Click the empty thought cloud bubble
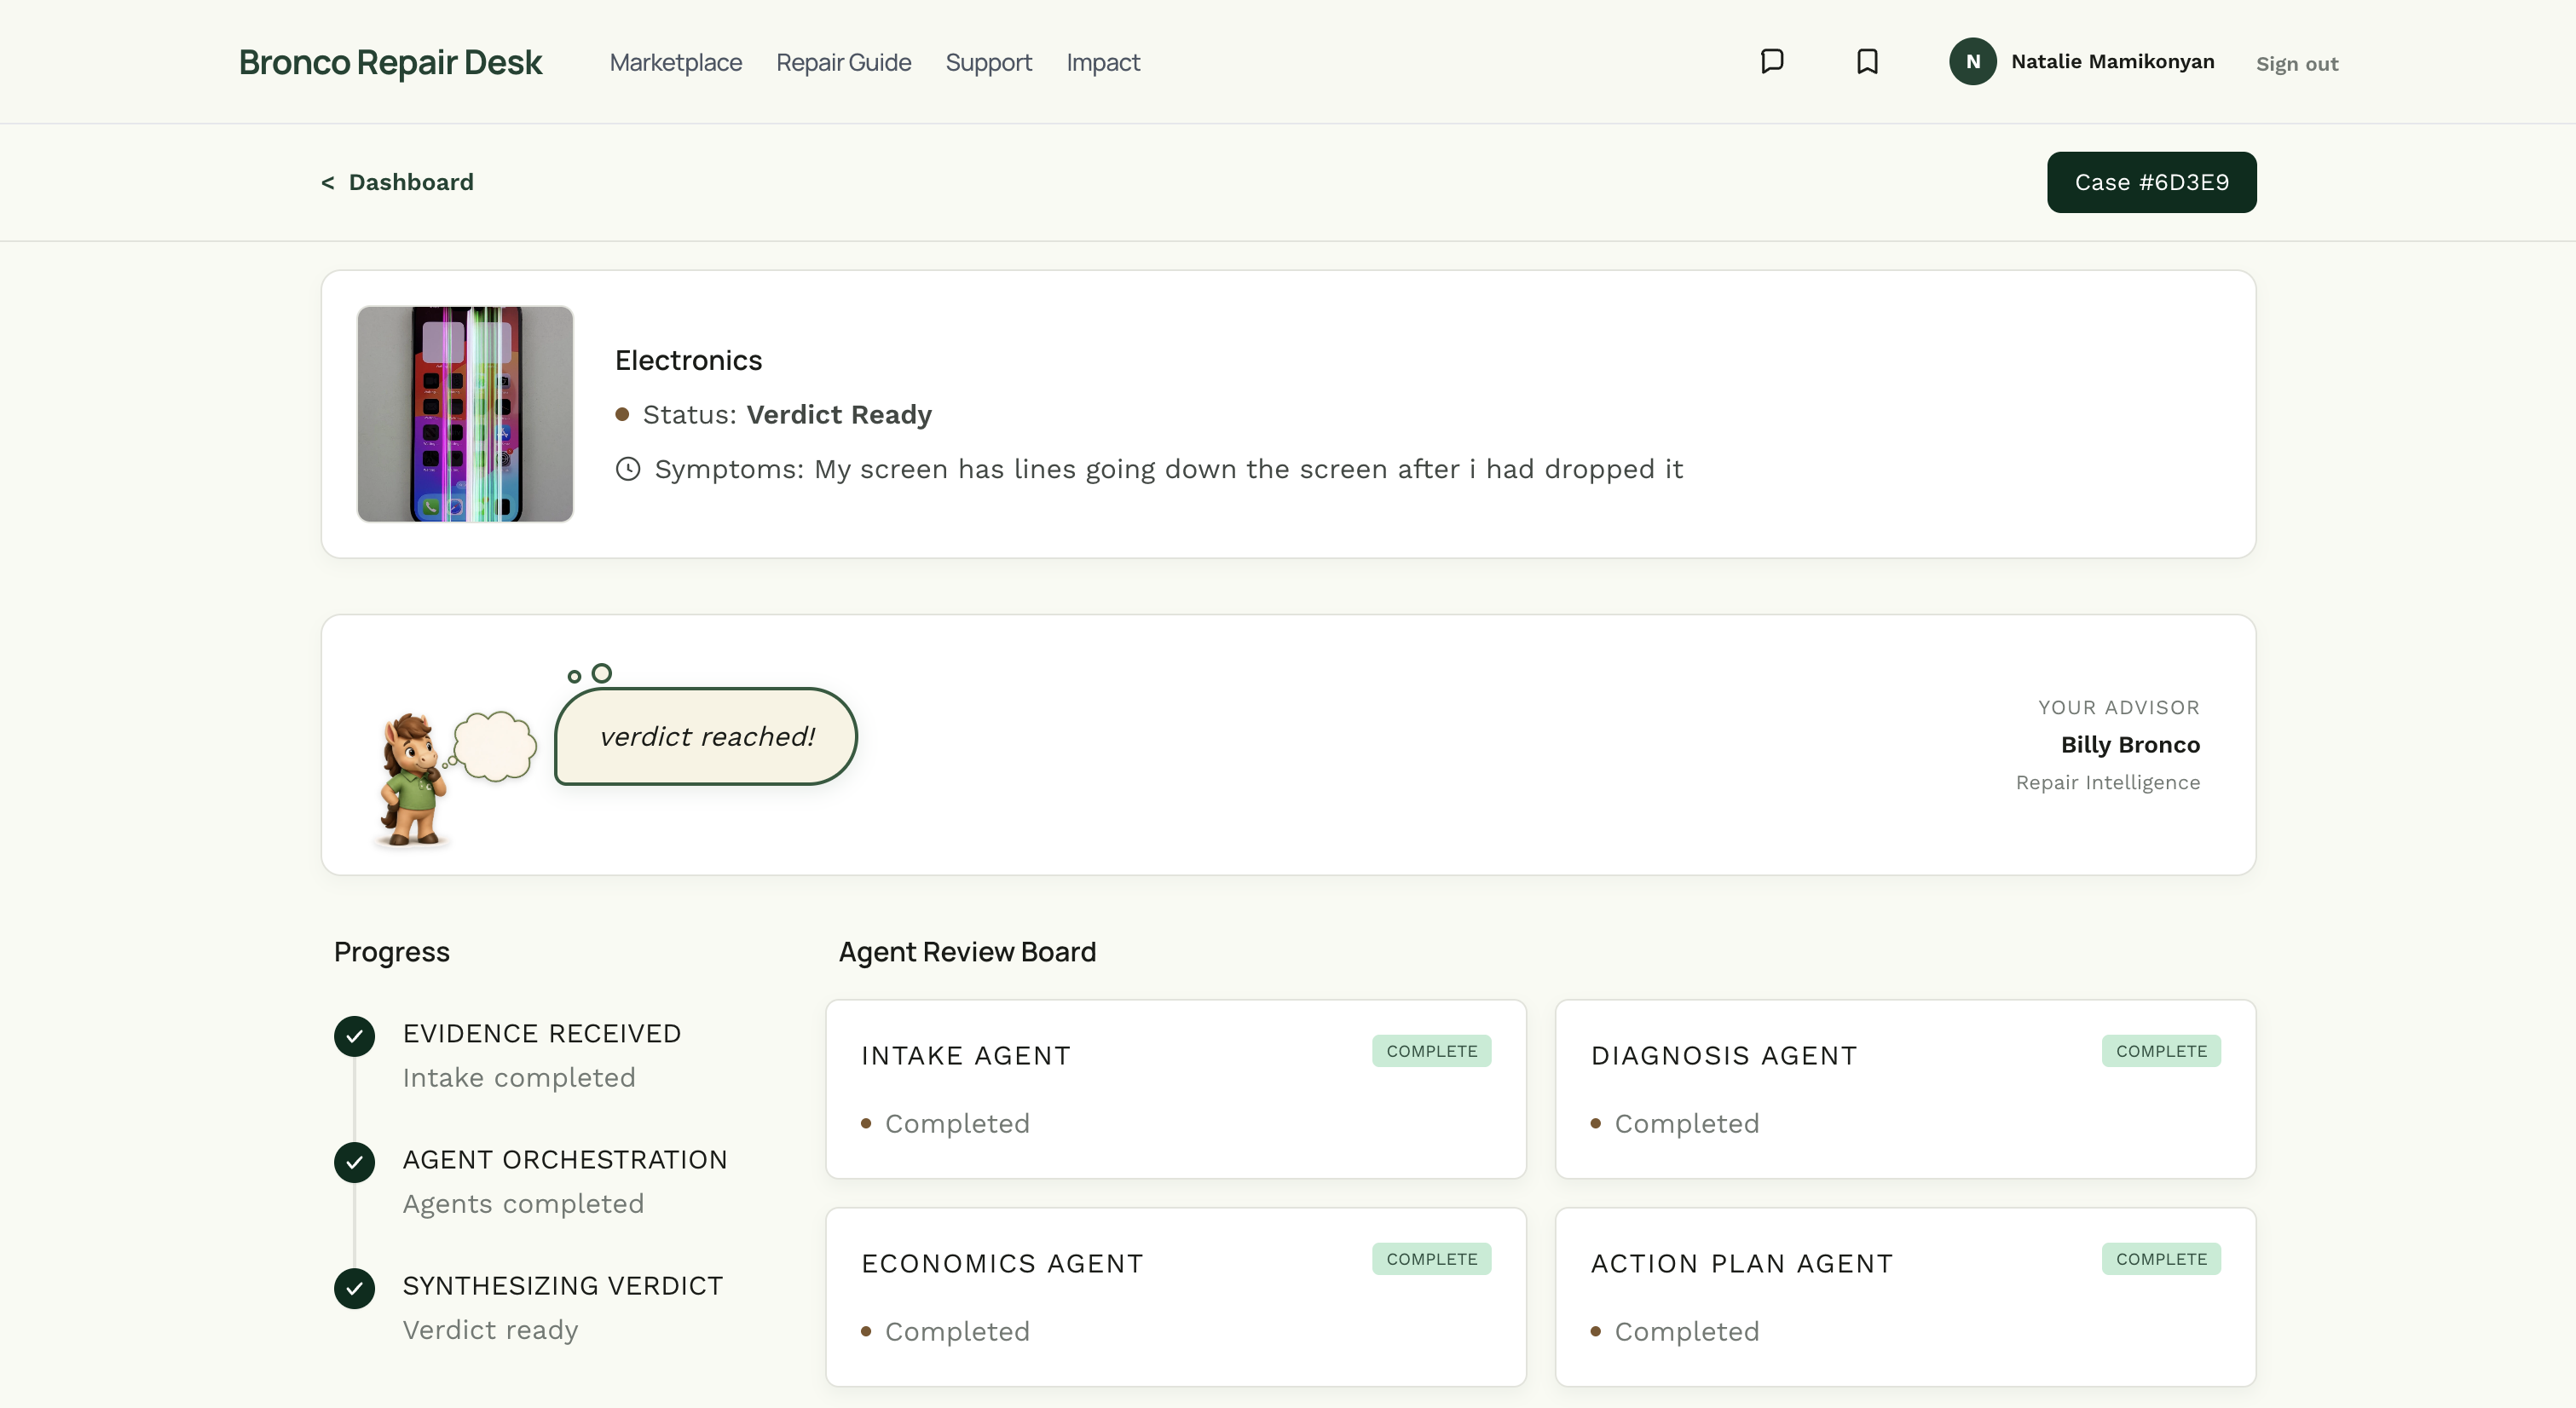 coord(494,746)
